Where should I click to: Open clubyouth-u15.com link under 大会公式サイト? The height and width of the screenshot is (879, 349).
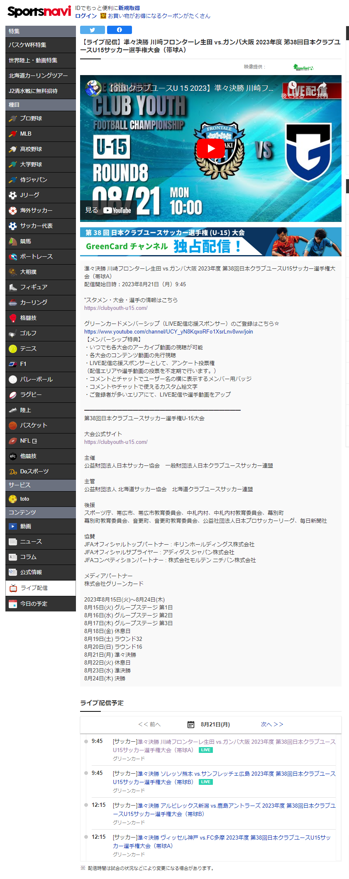pos(116,442)
